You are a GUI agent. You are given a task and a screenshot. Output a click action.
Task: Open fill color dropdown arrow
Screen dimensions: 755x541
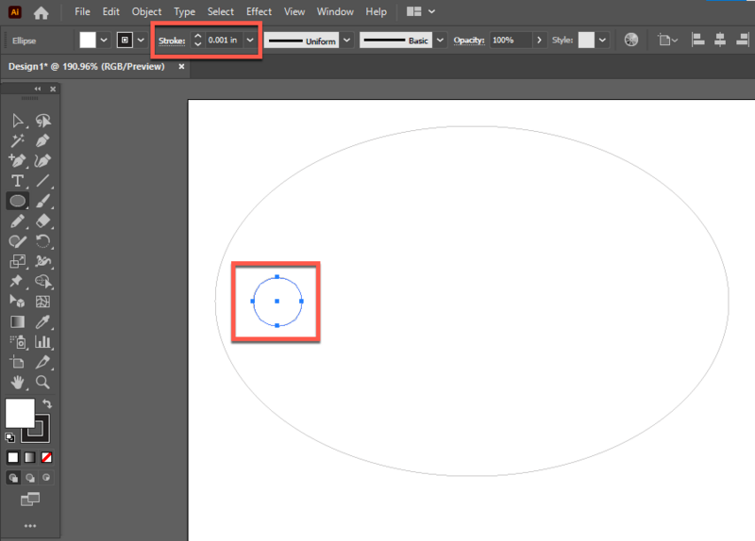[104, 41]
